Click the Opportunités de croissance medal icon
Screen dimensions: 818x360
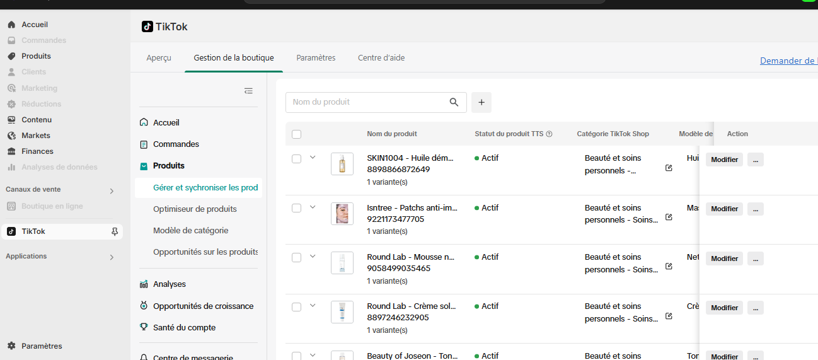(144, 306)
